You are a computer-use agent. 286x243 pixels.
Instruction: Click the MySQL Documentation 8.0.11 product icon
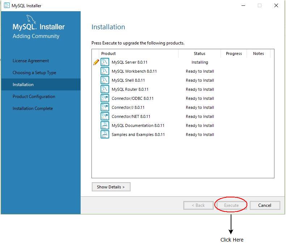(105, 125)
